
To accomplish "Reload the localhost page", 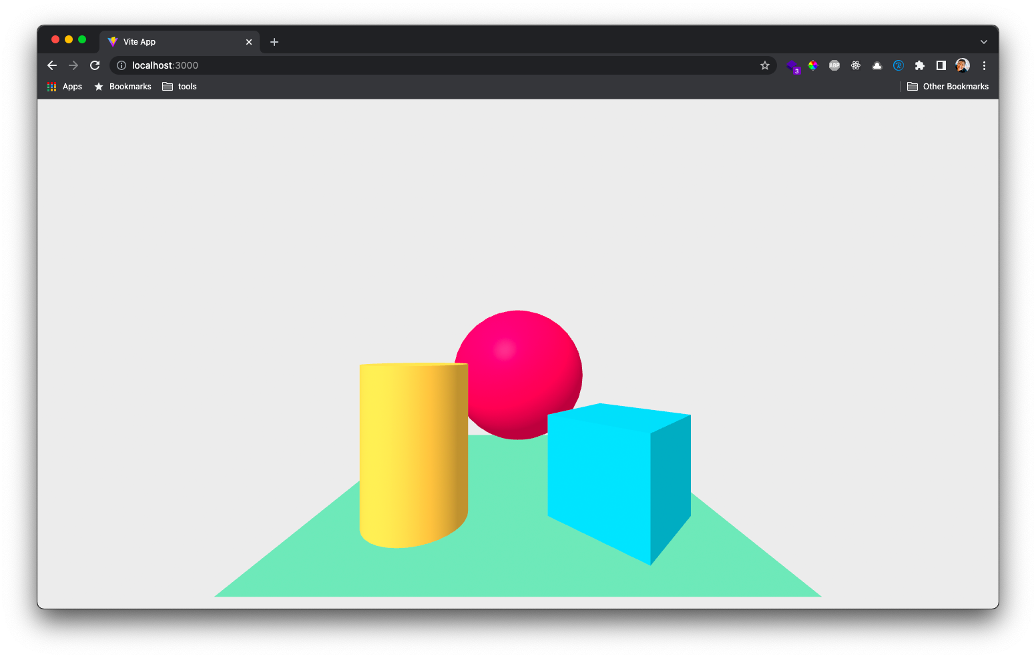I will (x=95, y=65).
